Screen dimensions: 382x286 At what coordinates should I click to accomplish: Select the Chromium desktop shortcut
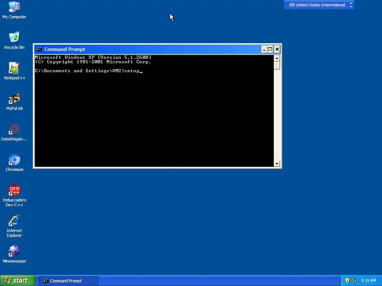[x=14, y=163]
